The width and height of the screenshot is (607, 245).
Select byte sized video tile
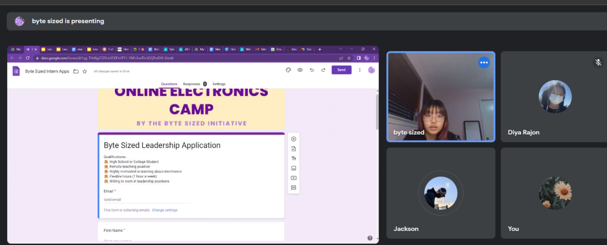[x=441, y=97]
